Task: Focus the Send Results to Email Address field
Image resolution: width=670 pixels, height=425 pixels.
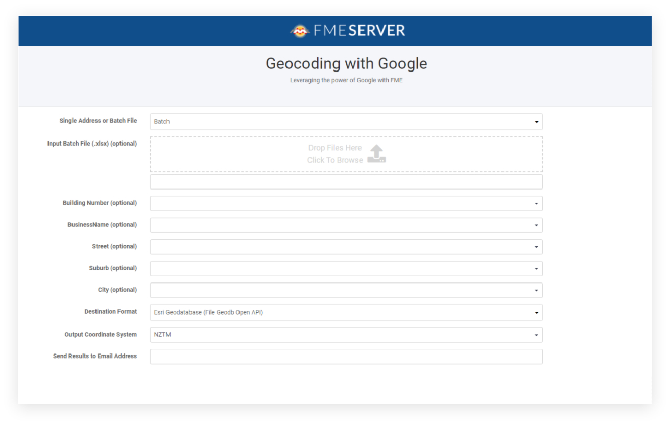Action: tap(346, 357)
